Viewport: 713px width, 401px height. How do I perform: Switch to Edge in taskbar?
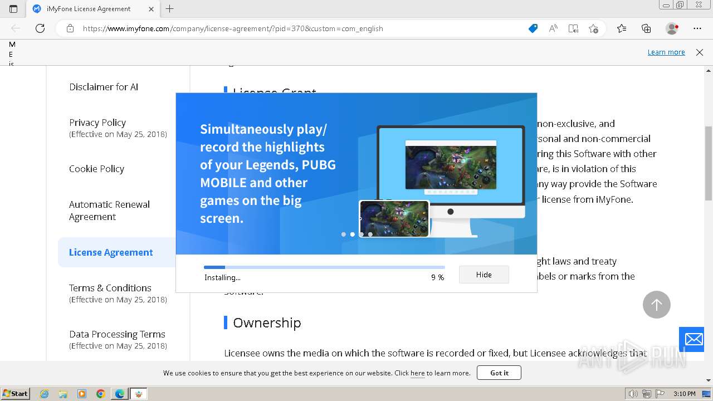pos(120,394)
